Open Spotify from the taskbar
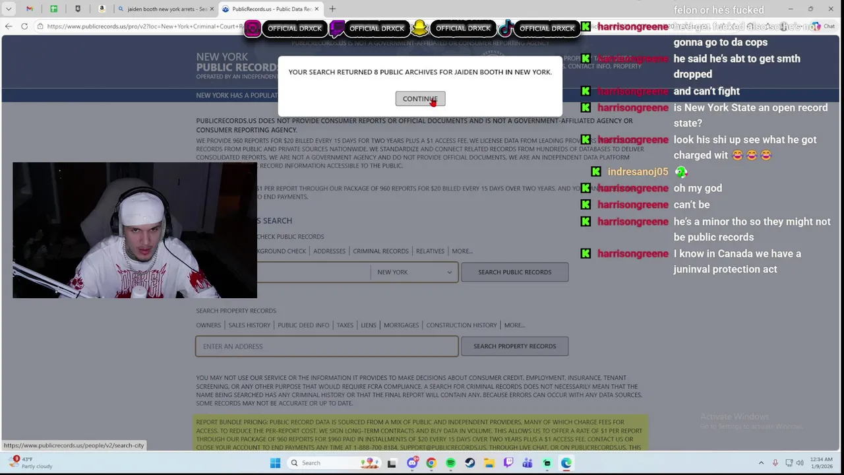This screenshot has height=475, width=844. coord(450,462)
